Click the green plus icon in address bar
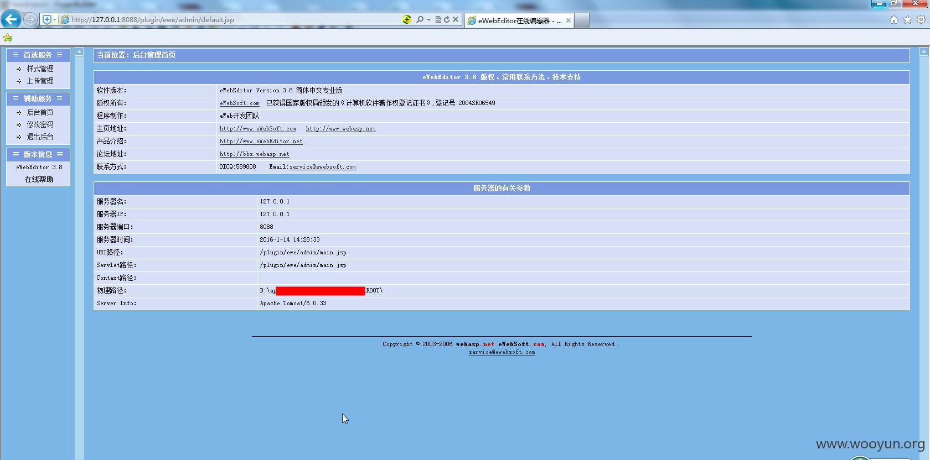930x460 pixels. (x=407, y=19)
